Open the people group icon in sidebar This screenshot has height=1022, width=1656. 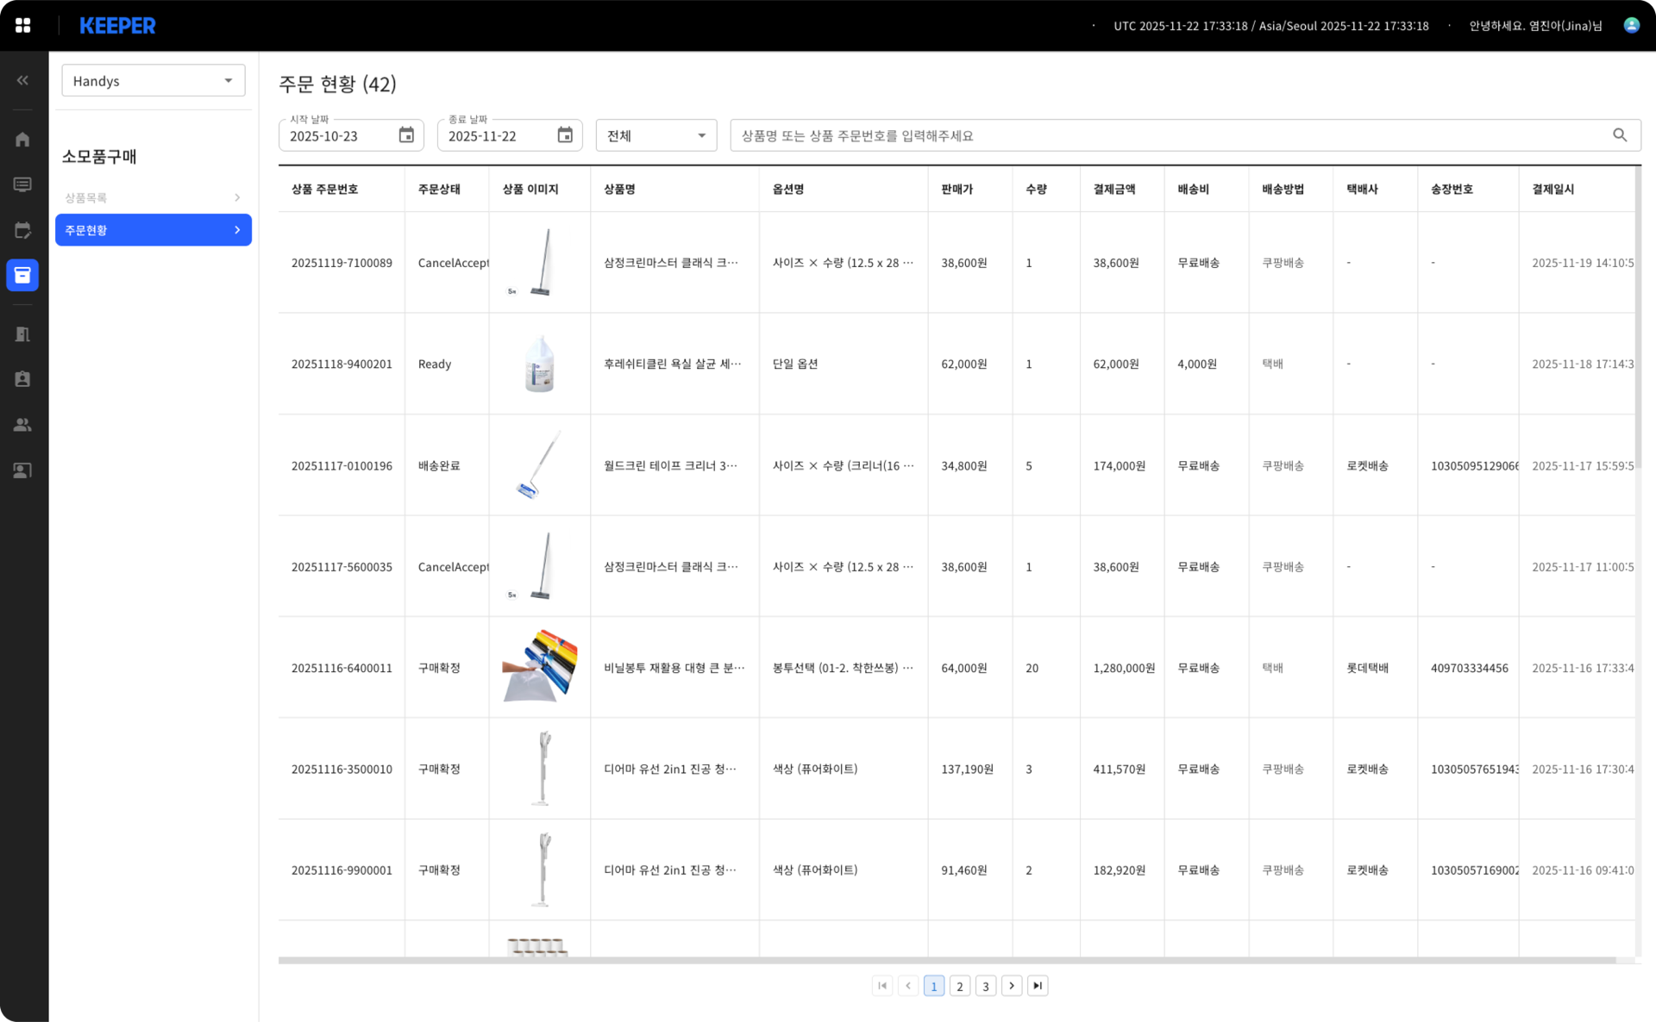pyautogui.click(x=22, y=425)
